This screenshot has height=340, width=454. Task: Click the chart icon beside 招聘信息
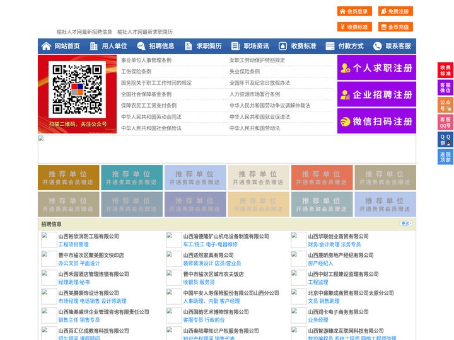click(141, 46)
